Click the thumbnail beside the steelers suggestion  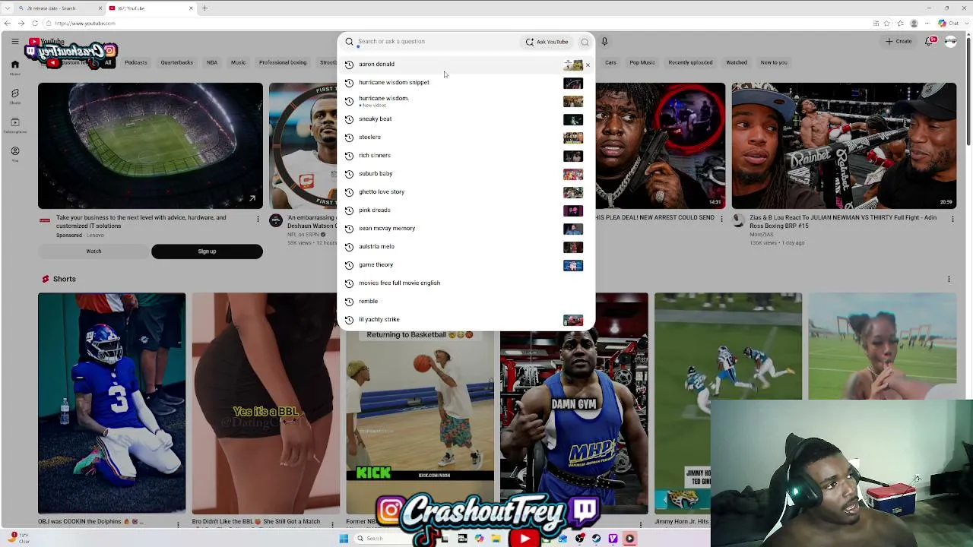point(573,138)
